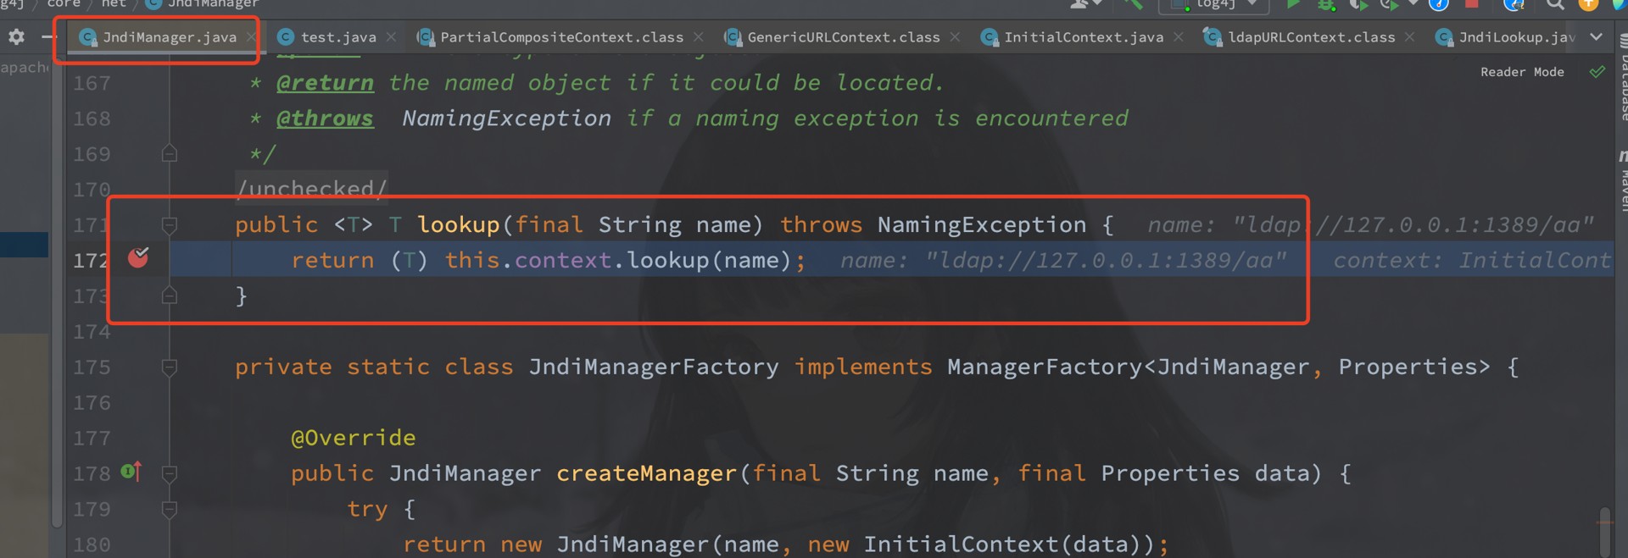
Task: Click the @throws Javadoc tag link
Action: pyautogui.click(x=325, y=119)
